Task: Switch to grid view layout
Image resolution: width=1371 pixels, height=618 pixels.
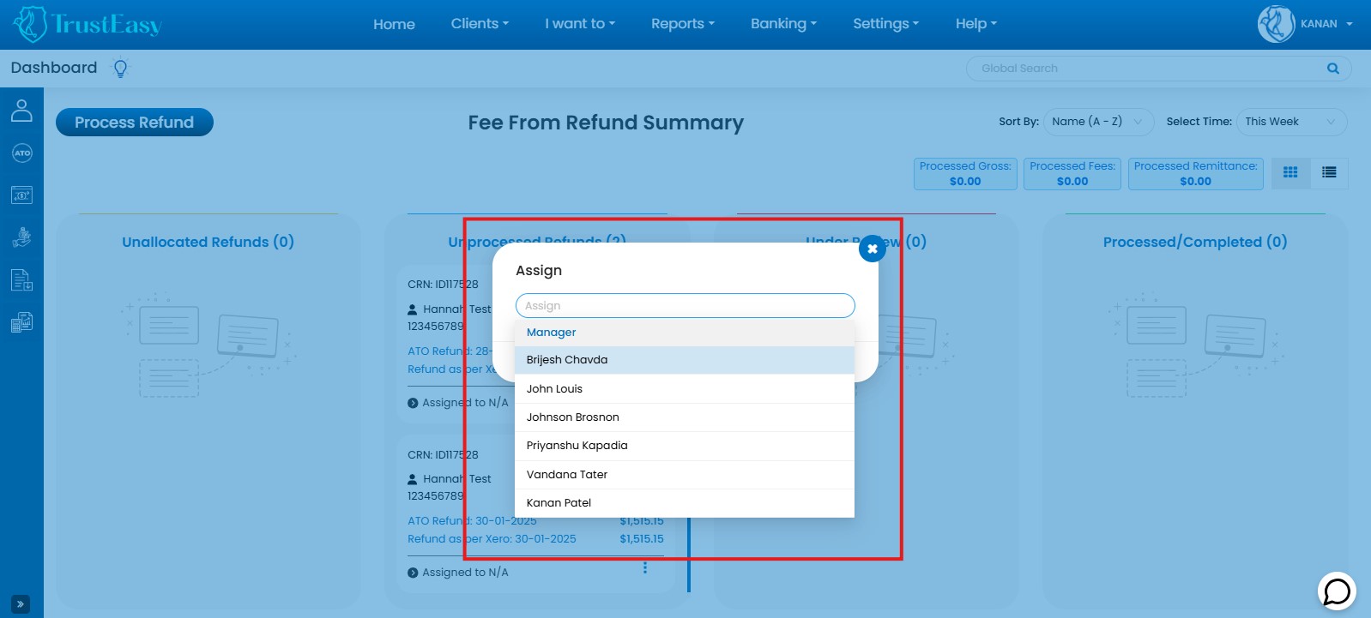Action: point(1290,172)
